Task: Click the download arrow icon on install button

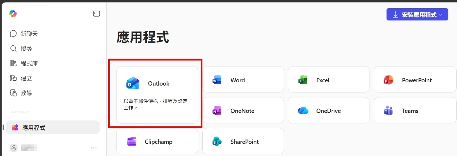Action: tap(395, 15)
